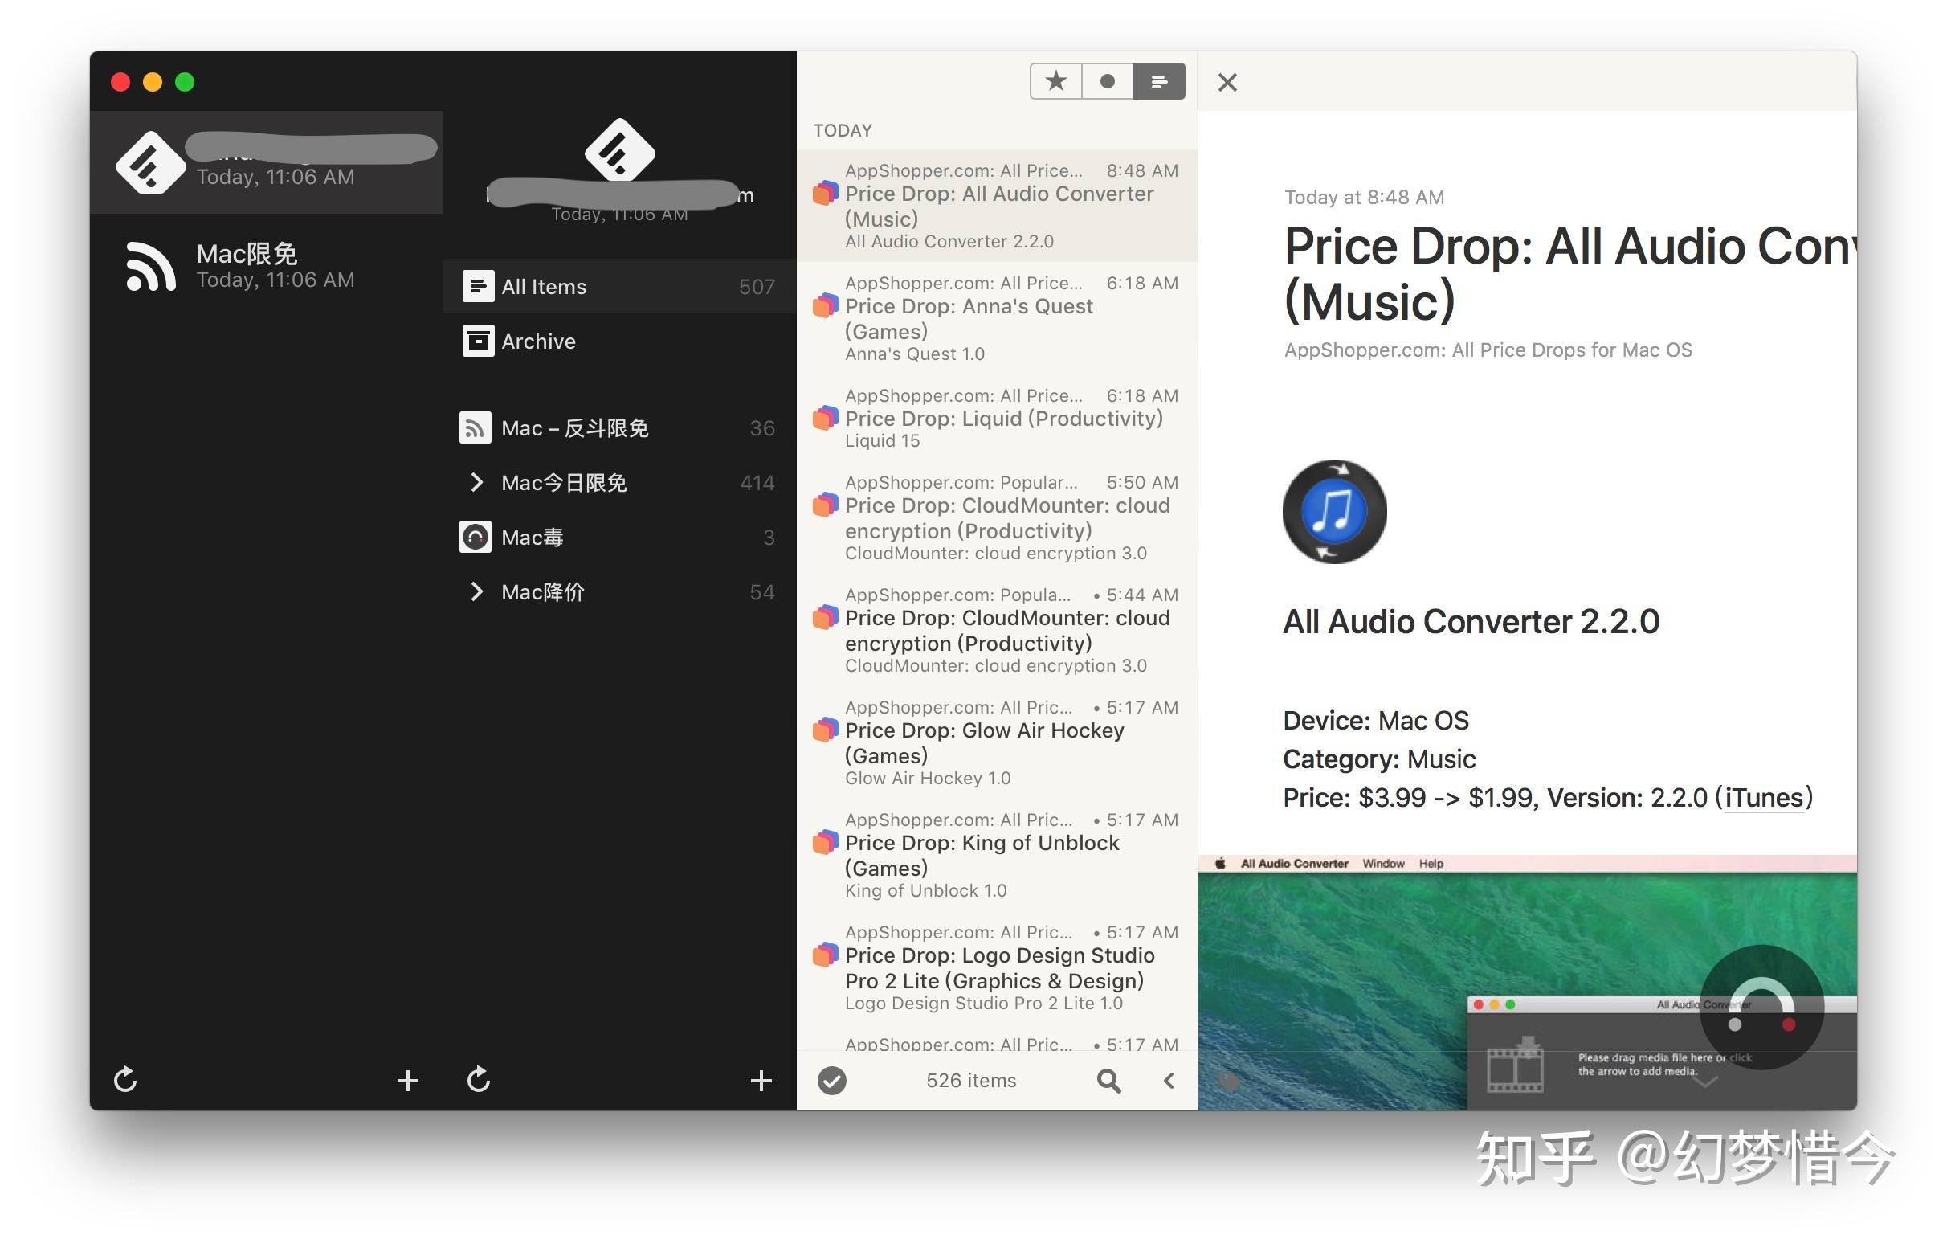Open Price Drop: All Audio Converter article
Screen dimensions: 1947x1239
point(997,206)
